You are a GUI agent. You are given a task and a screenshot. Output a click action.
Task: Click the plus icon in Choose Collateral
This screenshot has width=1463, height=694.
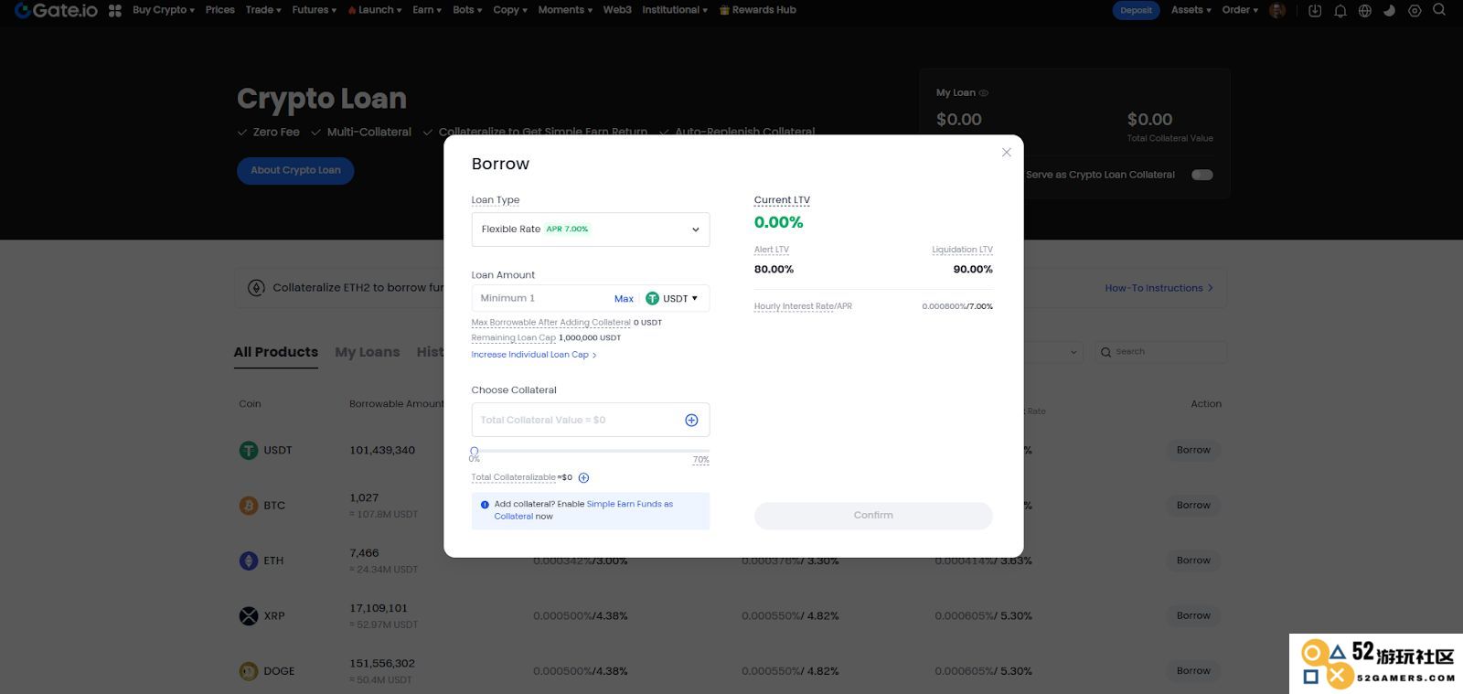(691, 420)
